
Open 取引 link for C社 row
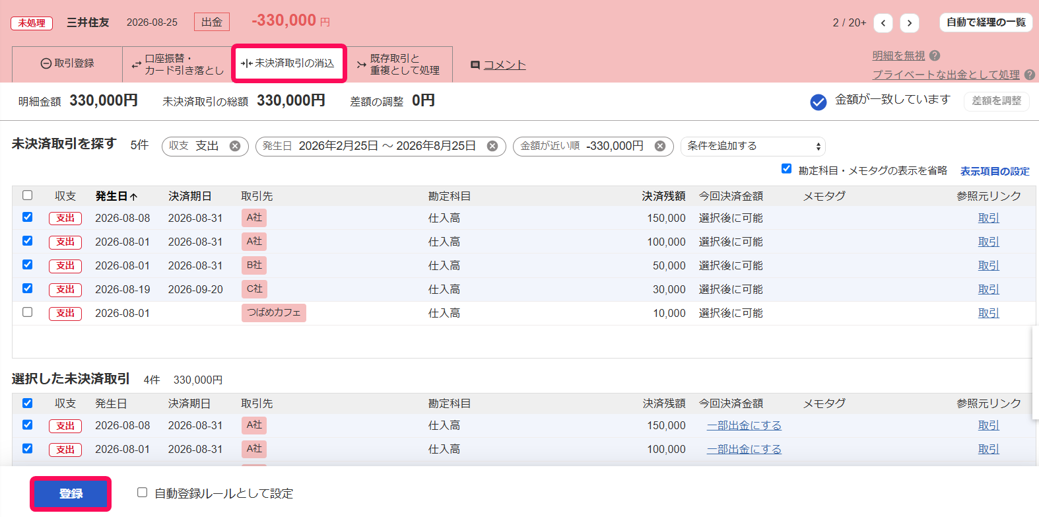point(989,289)
